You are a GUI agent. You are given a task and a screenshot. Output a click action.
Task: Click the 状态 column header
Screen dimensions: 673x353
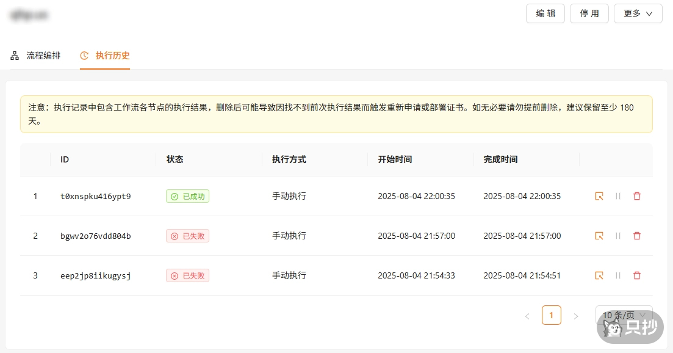click(175, 159)
